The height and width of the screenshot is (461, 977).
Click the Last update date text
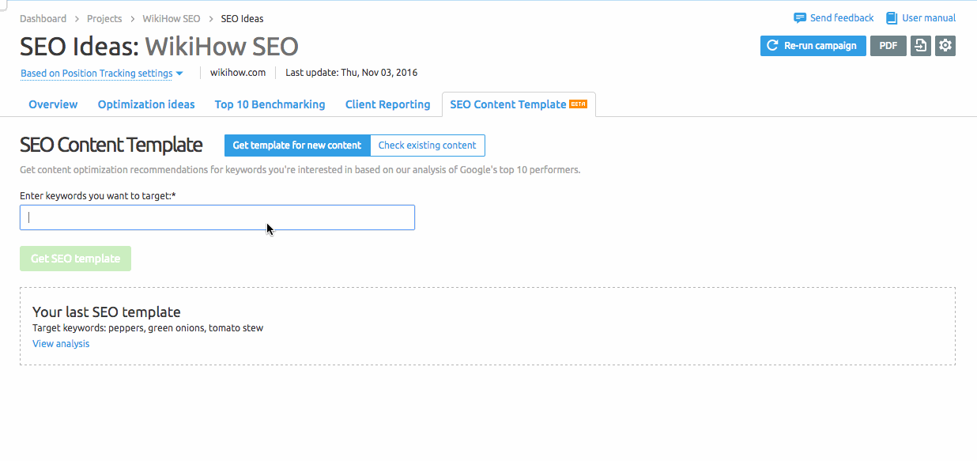(x=352, y=73)
